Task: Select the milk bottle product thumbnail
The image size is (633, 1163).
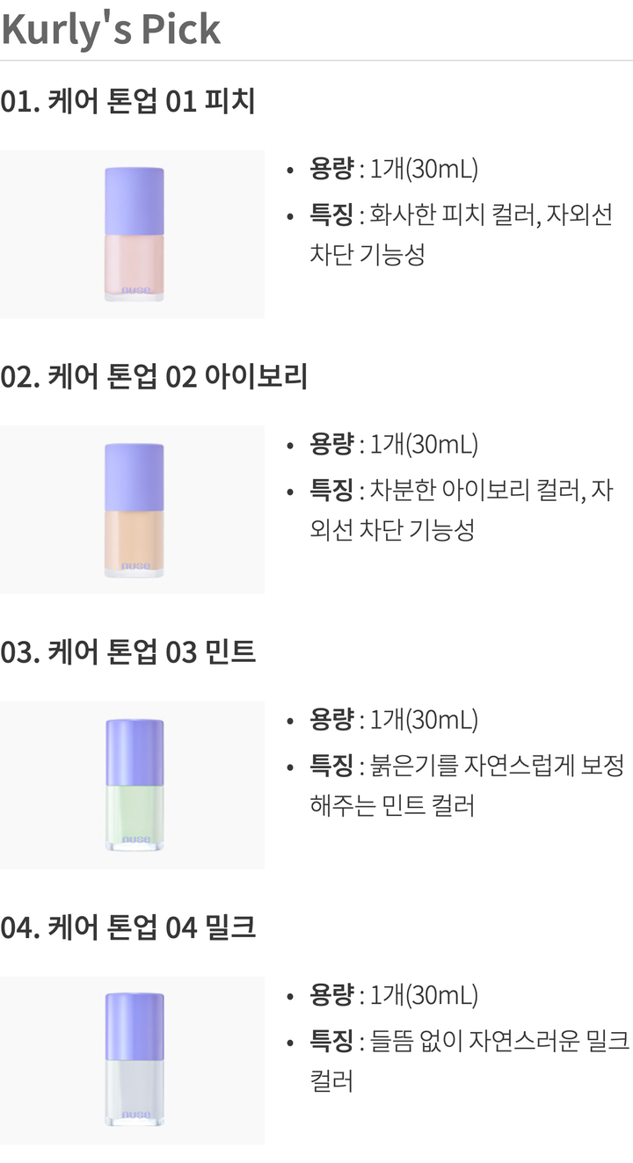Action: pyautogui.click(x=133, y=1060)
